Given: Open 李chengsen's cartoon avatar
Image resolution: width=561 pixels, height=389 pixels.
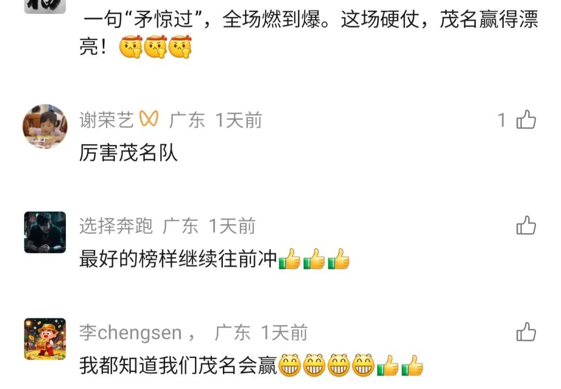Looking at the screenshot, I should click(45, 339).
